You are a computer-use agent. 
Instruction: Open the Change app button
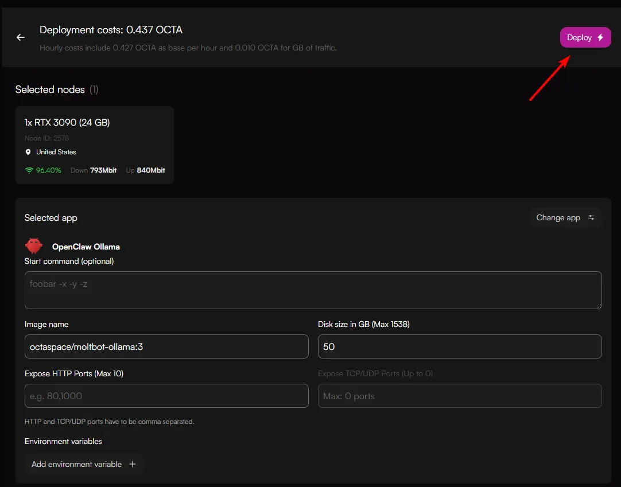pyautogui.click(x=565, y=217)
